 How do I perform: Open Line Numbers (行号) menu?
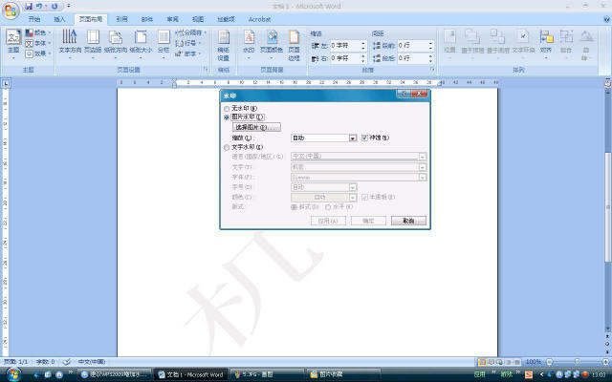(x=188, y=43)
